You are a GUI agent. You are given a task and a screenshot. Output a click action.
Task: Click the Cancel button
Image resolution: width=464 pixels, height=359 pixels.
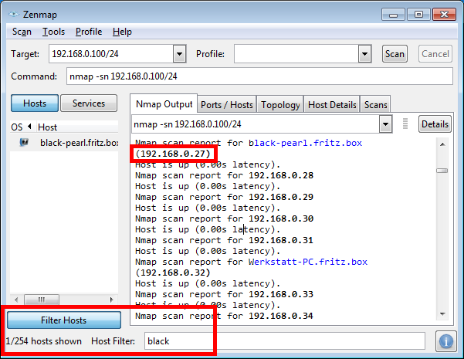click(x=435, y=54)
